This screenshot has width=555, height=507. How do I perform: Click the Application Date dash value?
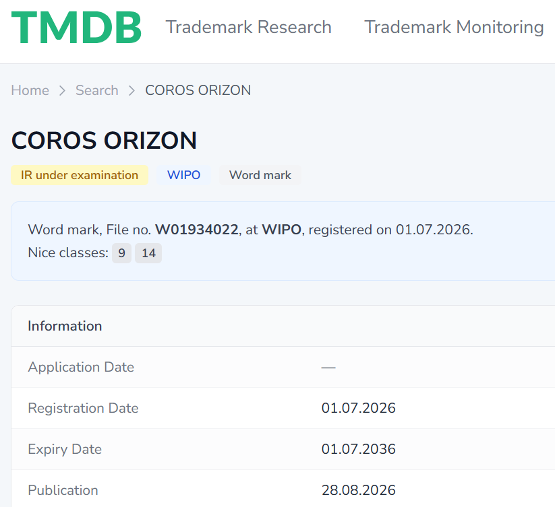click(x=328, y=368)
